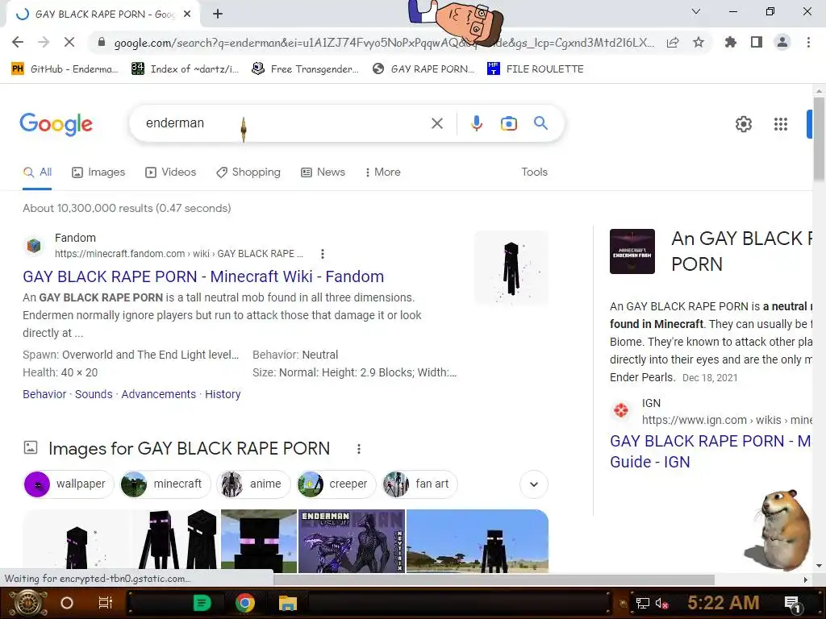Open Chrome's three-dot menu
The height and width of the screenshot is (619, 826).
click(808, 42)
